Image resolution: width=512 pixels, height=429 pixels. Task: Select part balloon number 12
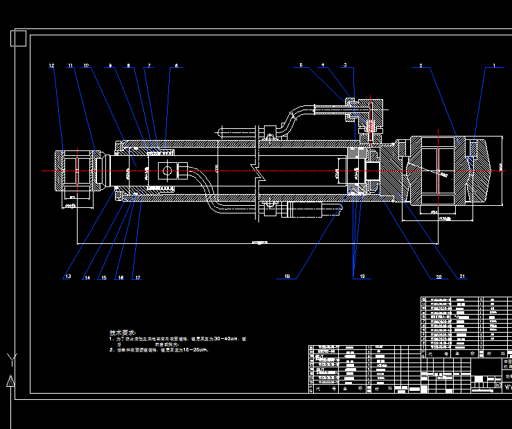51,65
